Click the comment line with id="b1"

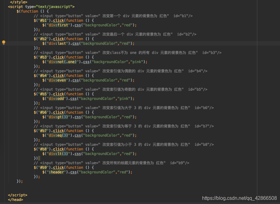pyautogui.click(x=113, y=16)
